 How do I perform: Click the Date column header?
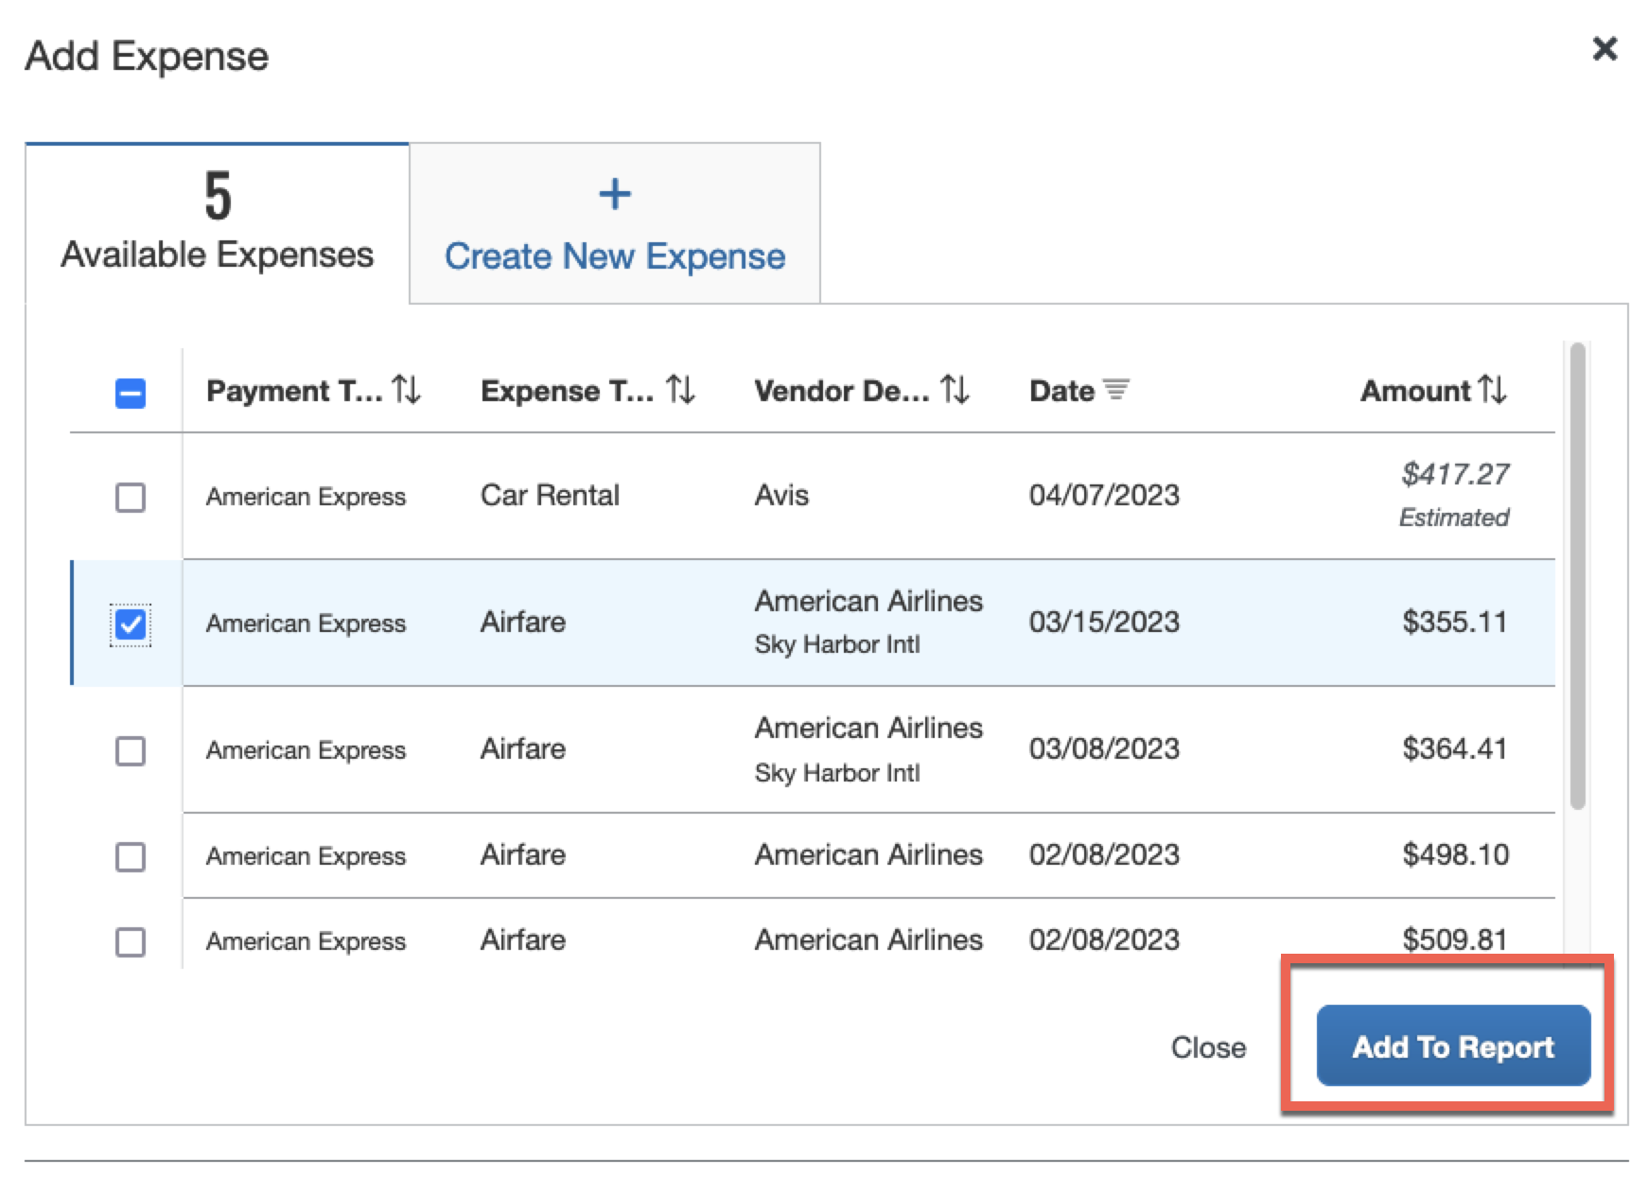point(1061,391)
